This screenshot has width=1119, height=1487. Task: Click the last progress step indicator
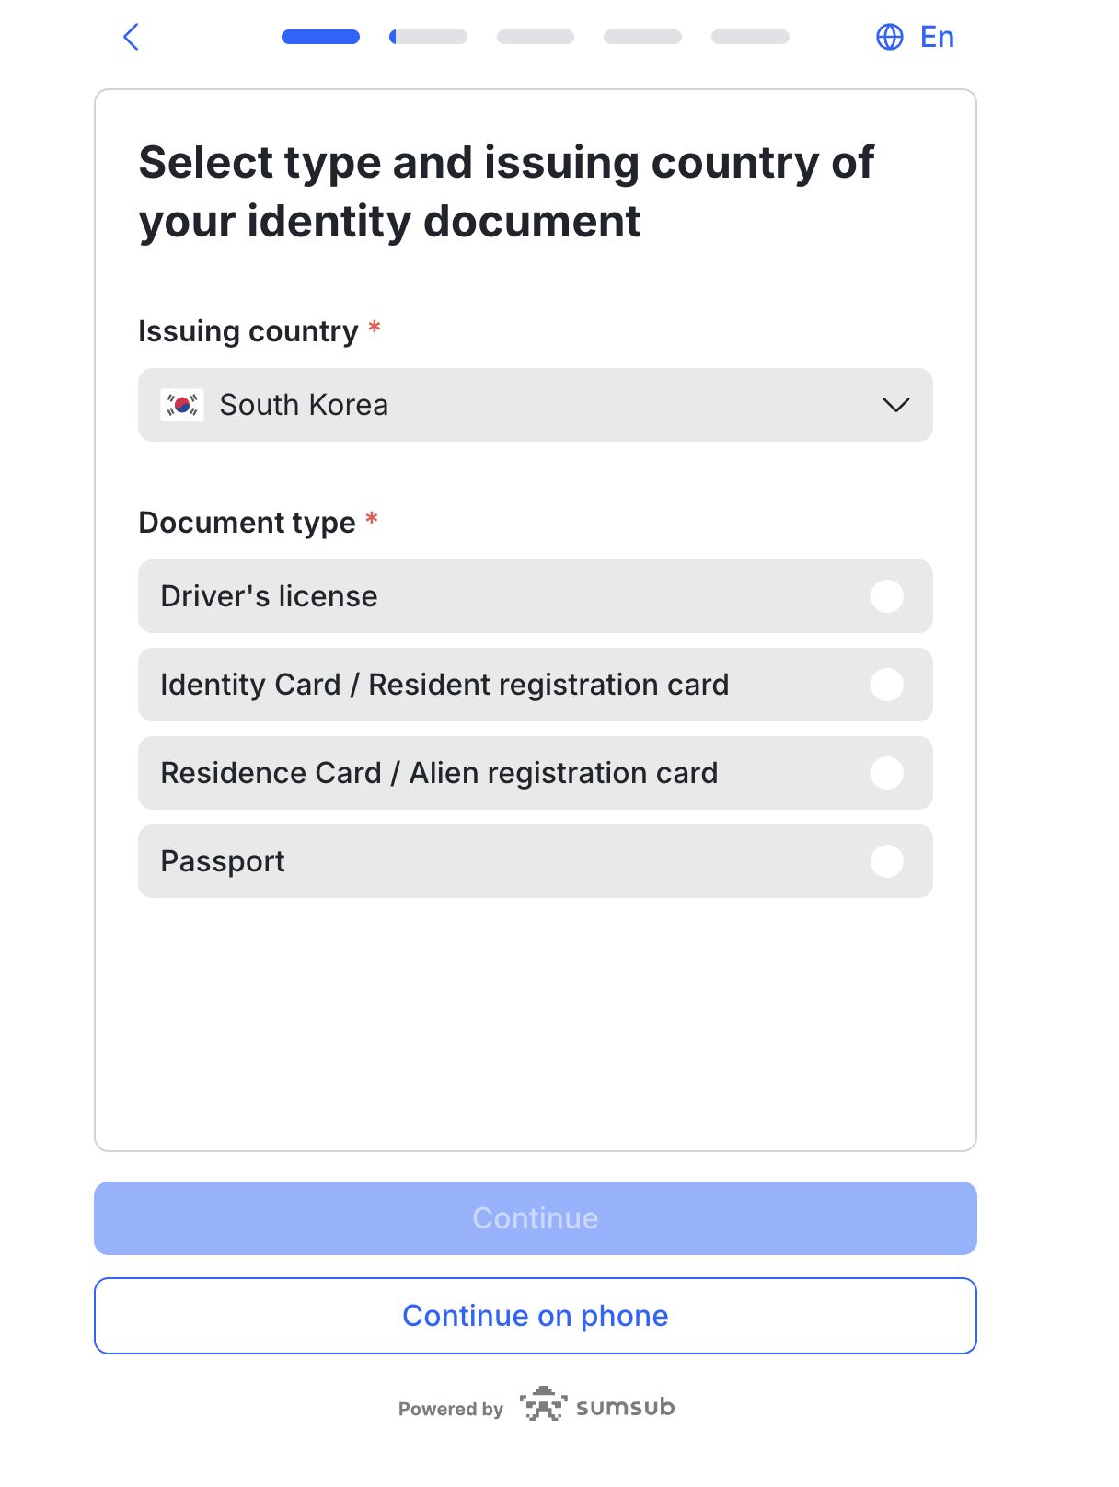point(750,37)
